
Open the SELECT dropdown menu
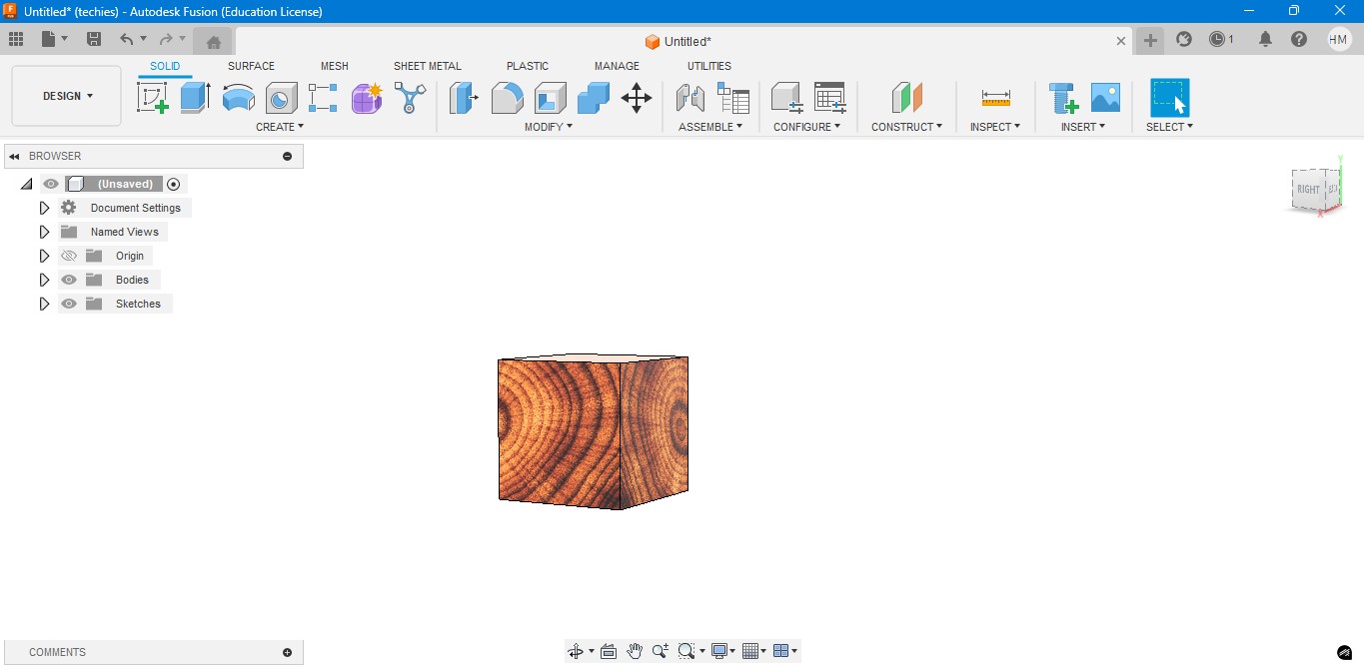[x=1169, y=127]
